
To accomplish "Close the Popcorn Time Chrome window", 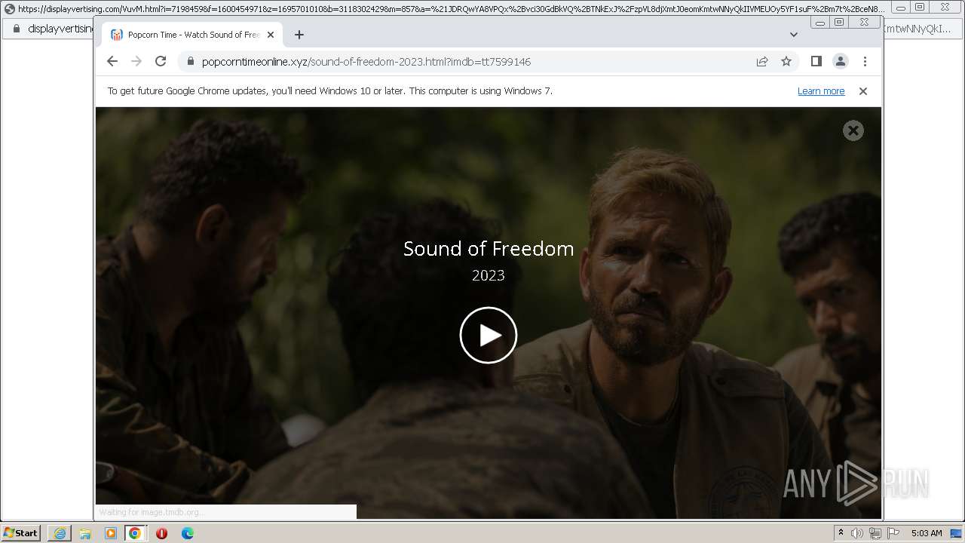I will click(865, 23).
